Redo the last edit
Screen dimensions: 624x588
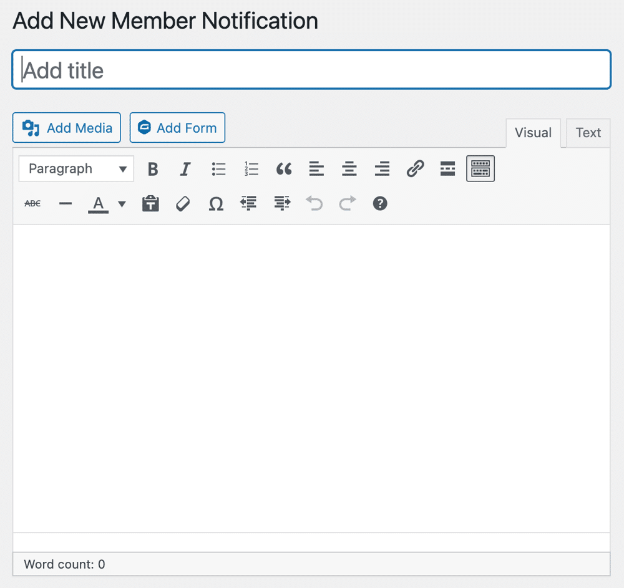pos(347,203)
